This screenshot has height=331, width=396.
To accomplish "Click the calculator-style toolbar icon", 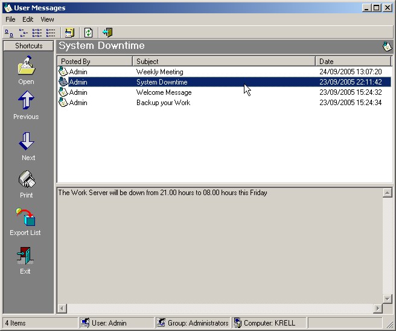I will (70, 33).
